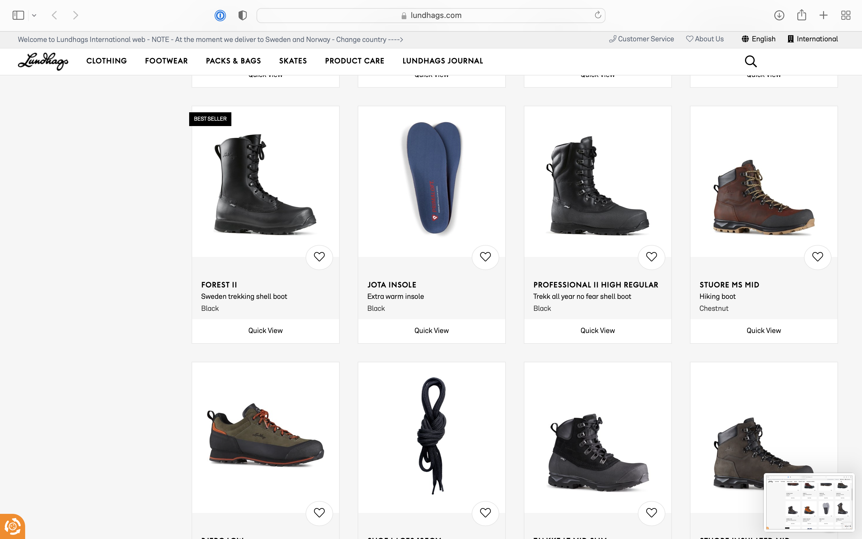Click the 'Hiking boot' description
The width and height of the screenshot is (862, 539).
[717, 296]
